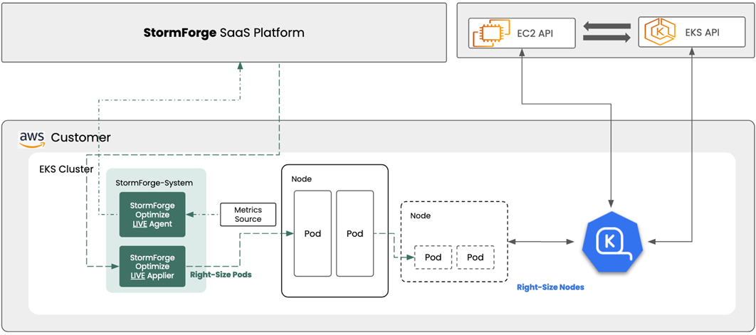756x335 pixels.
Task: Click the Right-Size Pods label
Action: point(221,275)
